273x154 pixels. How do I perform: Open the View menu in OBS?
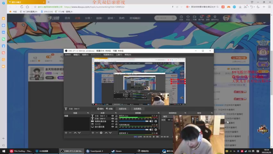85,55
